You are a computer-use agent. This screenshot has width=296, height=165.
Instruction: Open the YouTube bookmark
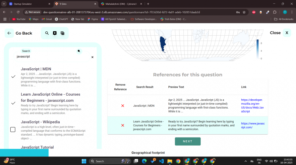(x=19, y=19)
